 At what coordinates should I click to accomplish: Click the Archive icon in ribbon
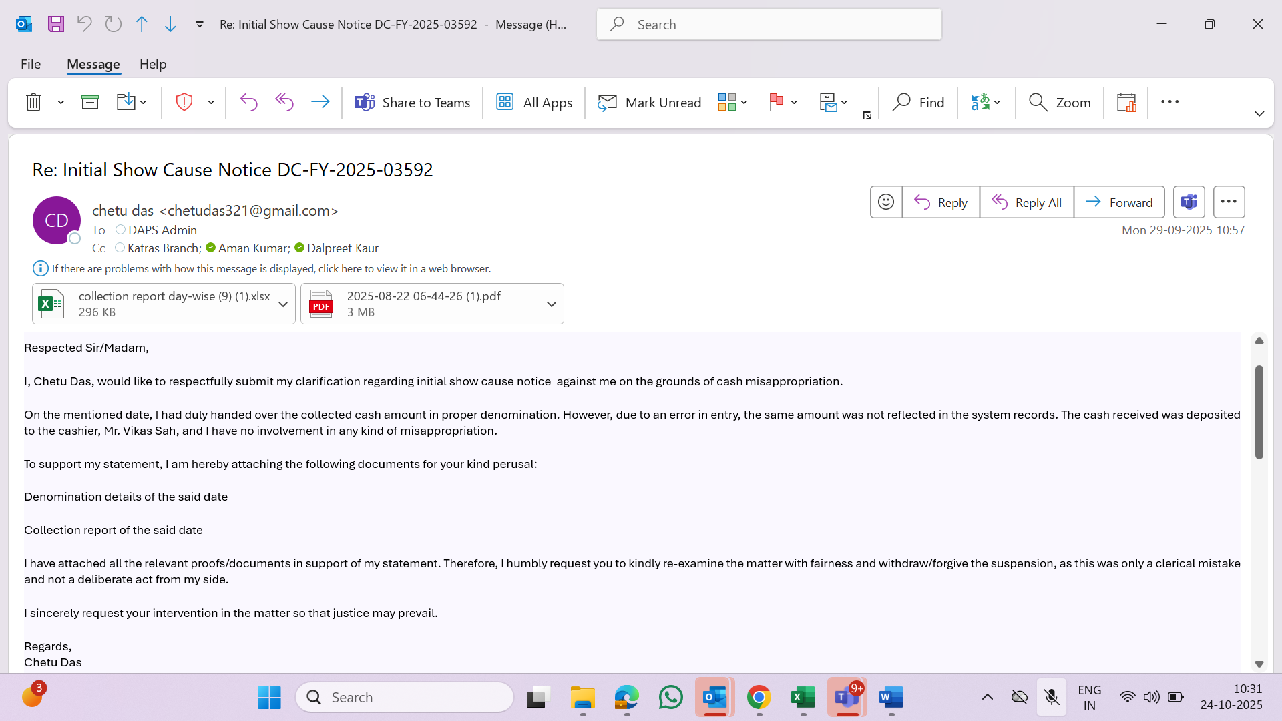[89, 103]
